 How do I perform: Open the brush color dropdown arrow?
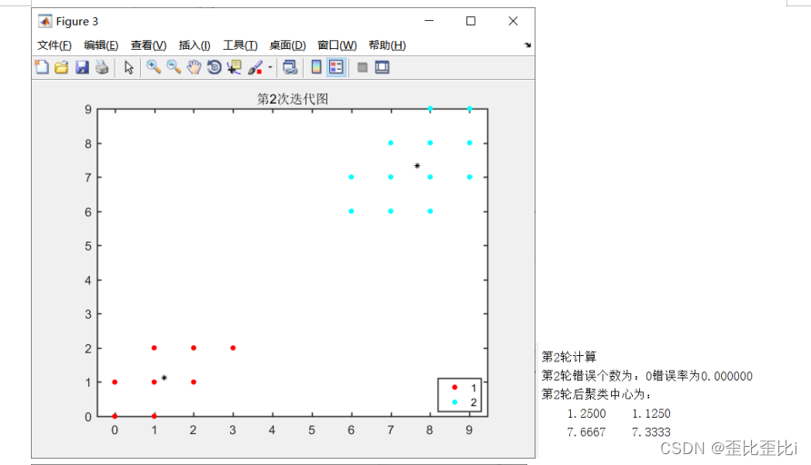tap(270, 67)
